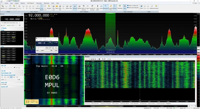This screenshot has width=200, height=109.
Task: Open the dropdown in RDS Spy window
Action: (51, 48)
